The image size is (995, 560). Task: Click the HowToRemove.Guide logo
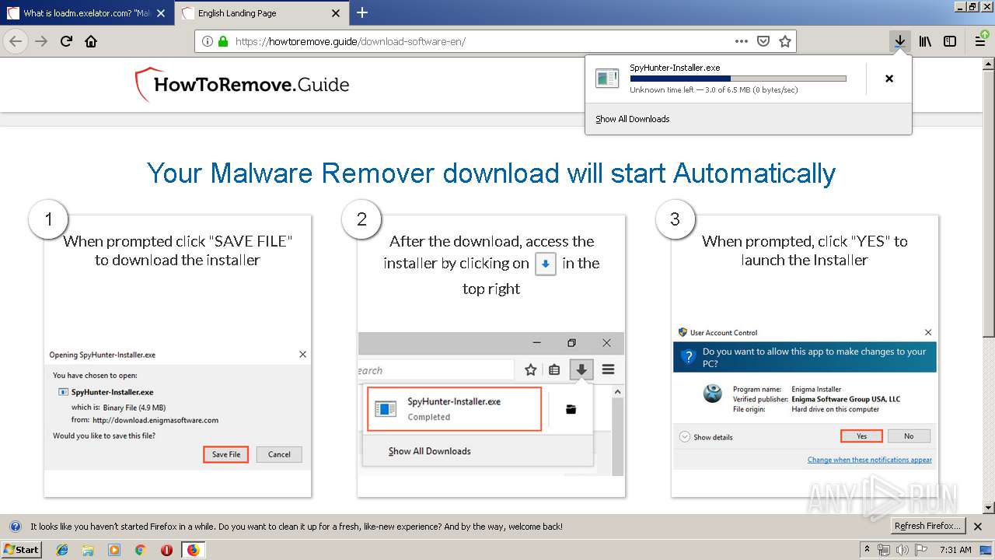242,85
